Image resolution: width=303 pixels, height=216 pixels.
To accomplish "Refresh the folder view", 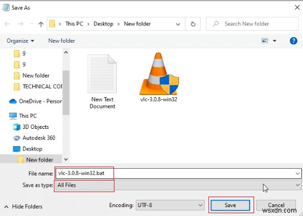I will coord(193,24).
